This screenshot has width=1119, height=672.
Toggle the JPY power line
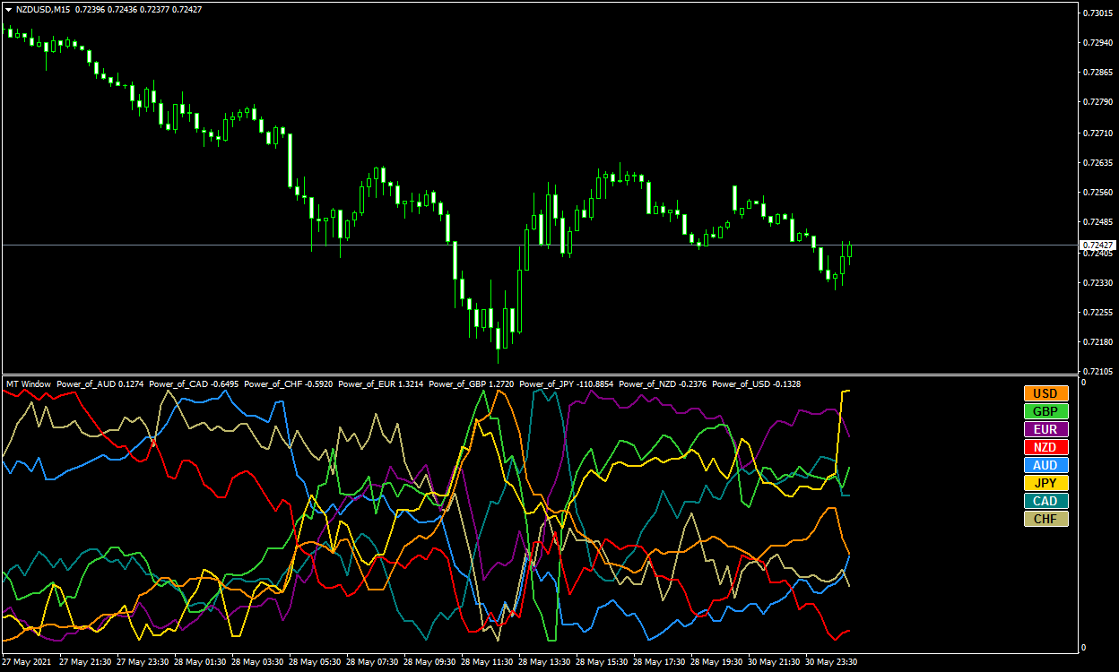point(1045,483)
